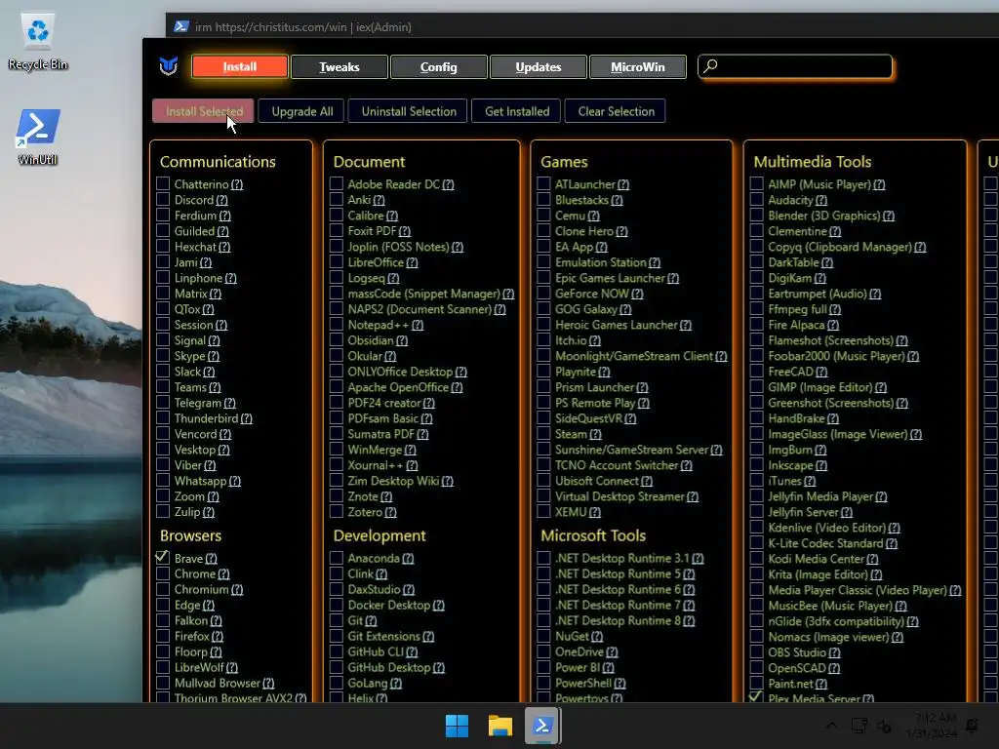This screenshot has width=999, height=749.
Task: Click the PowerShell taskbar icon
Action: 542,726
